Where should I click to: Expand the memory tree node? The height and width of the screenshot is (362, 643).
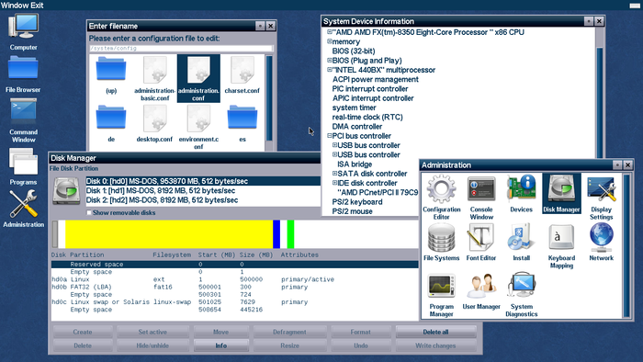click(329, 41)
